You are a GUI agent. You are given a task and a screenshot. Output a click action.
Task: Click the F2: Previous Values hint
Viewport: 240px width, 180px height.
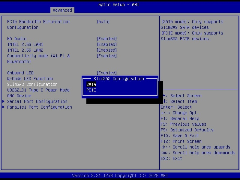coord(184,124)
